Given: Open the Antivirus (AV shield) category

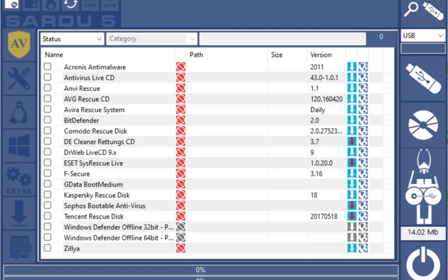Looking at the screenshot, I should [19, 45].
